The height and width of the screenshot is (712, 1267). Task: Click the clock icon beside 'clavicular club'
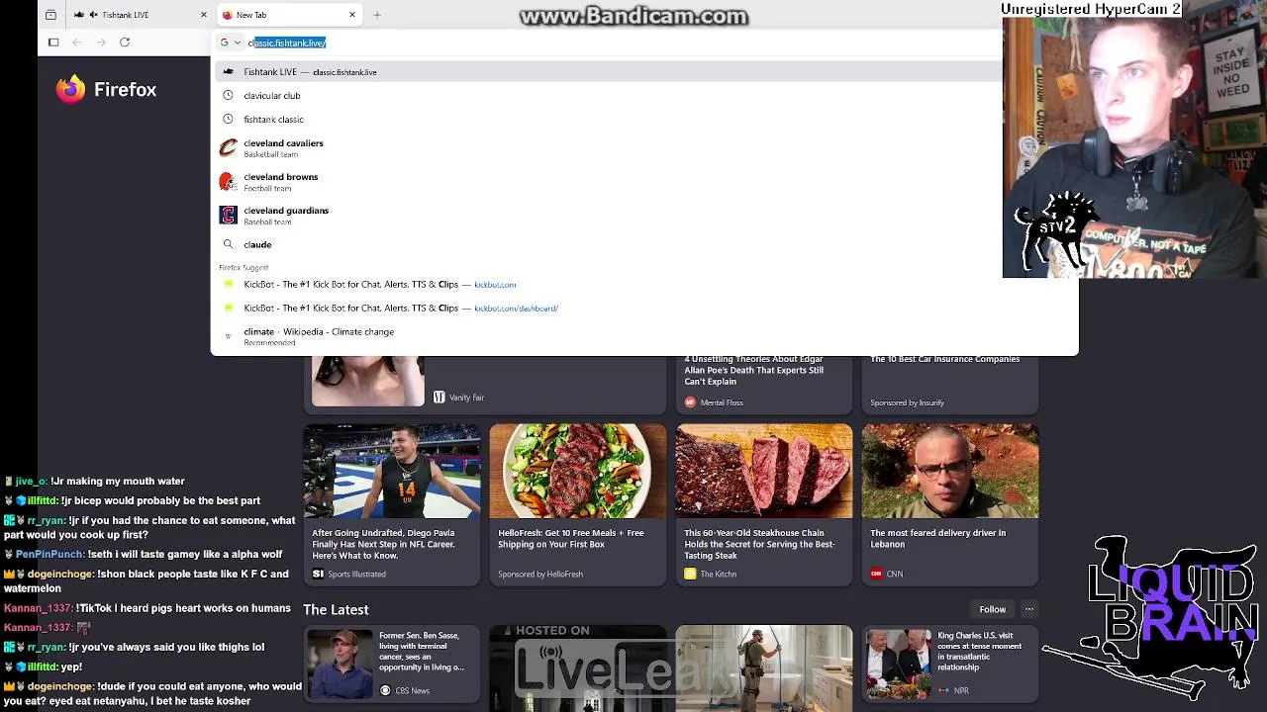click(228, 96)
